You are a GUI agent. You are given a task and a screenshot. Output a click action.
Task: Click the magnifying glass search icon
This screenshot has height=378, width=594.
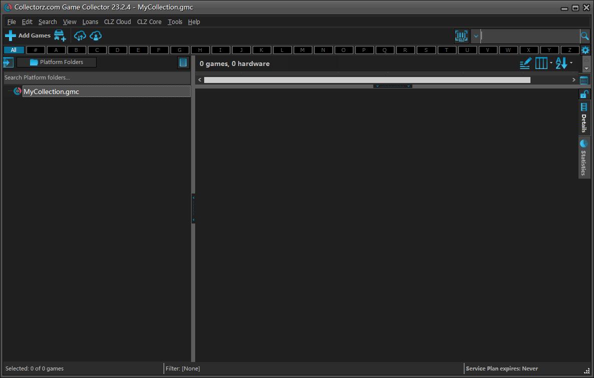click(x=584, y=36)
